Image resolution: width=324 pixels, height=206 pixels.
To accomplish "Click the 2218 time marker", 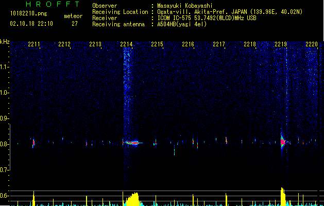I will [x=250, y=44].
